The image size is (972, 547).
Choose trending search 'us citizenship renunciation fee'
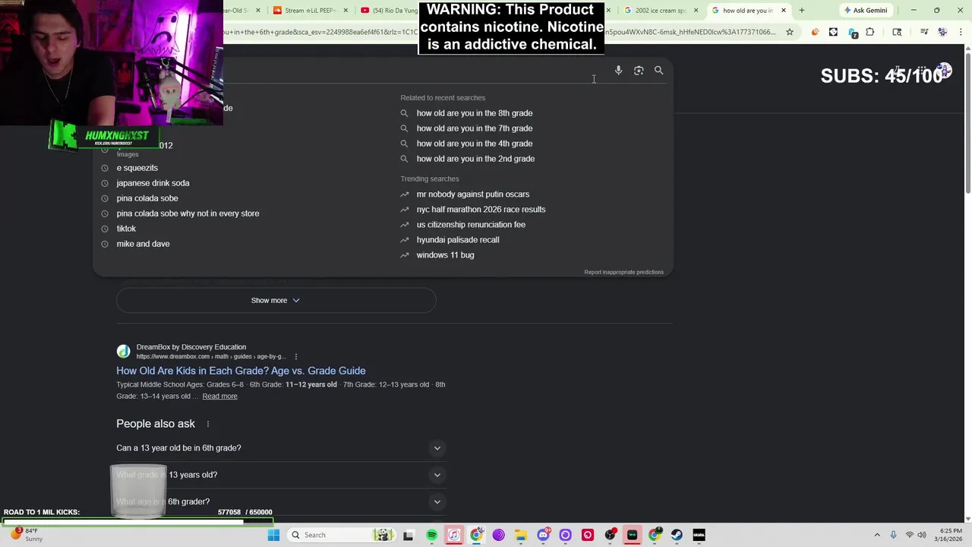(x=471, y=225)
